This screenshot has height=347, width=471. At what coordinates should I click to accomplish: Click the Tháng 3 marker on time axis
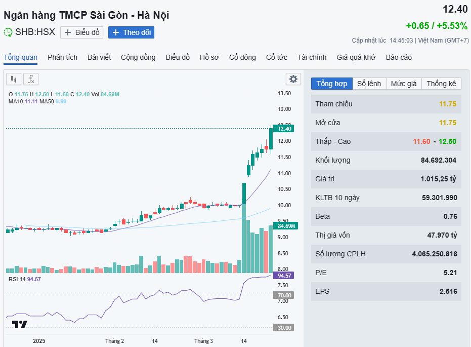[203, 341]
